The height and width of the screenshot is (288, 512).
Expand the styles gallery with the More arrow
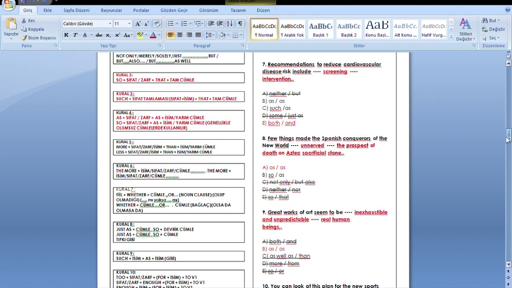click(x=451, y=37)
